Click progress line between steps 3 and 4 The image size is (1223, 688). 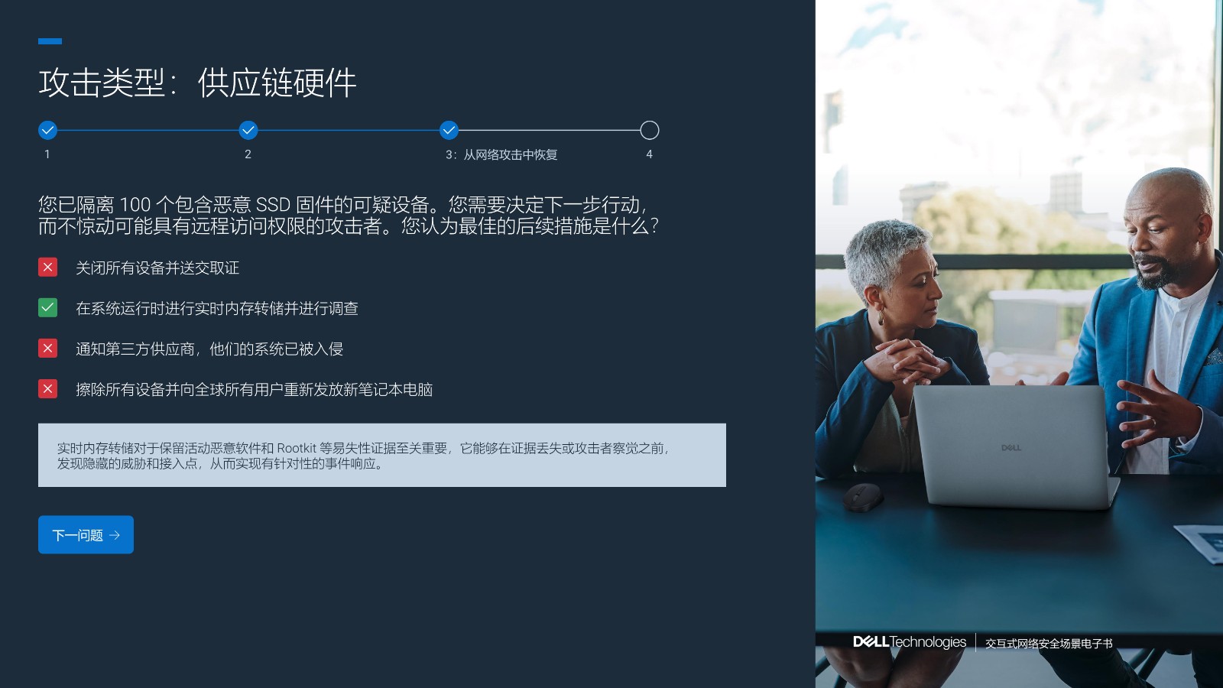pyautogui.click(x=549, y=131)
